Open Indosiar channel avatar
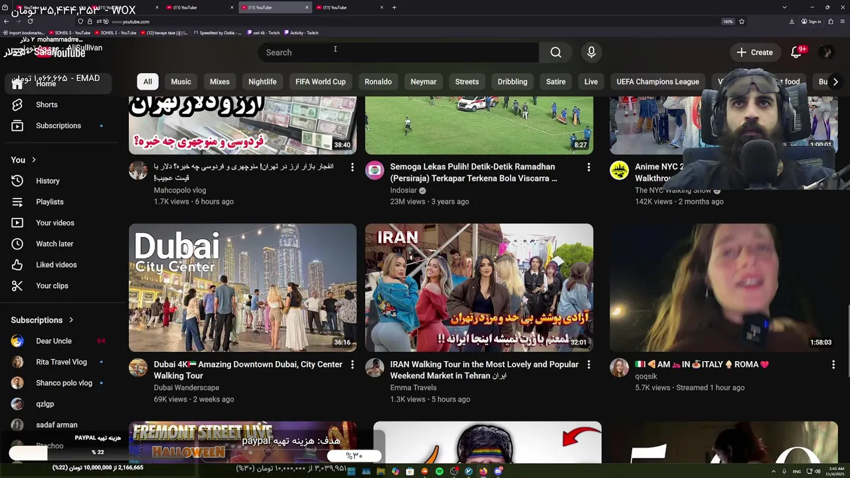Image resolution: width=850 pixels, height=478 pixels. 375,171
